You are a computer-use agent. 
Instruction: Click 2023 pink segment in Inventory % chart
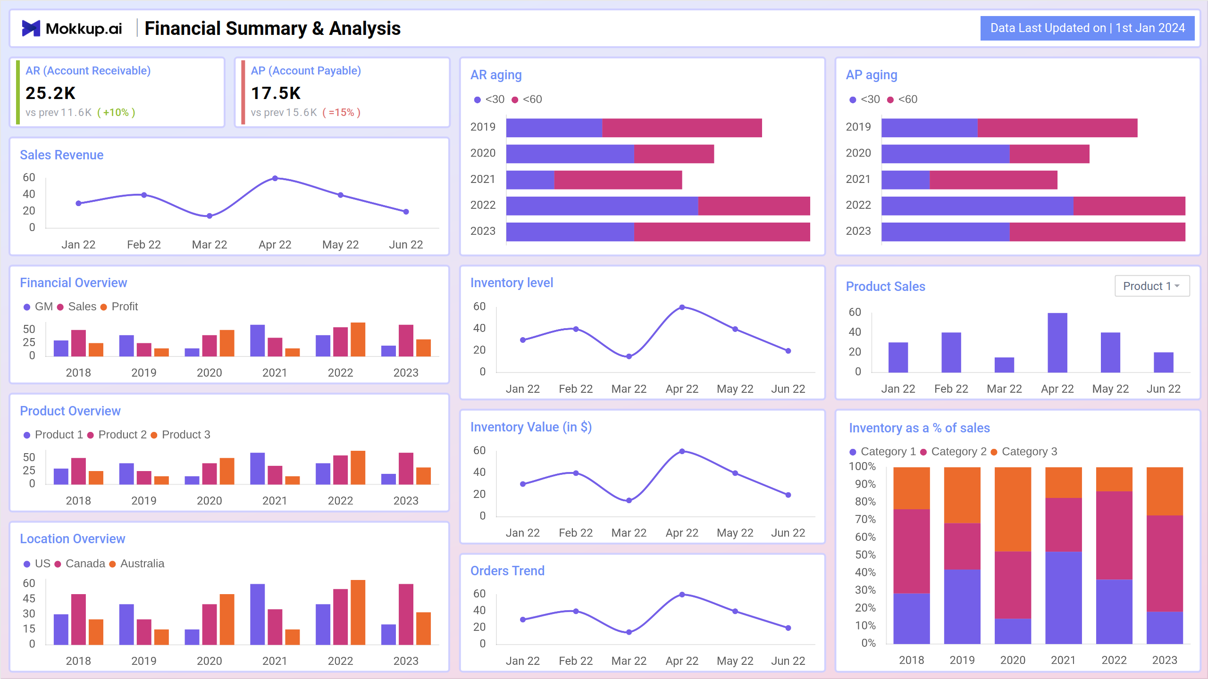[1165, 563]
